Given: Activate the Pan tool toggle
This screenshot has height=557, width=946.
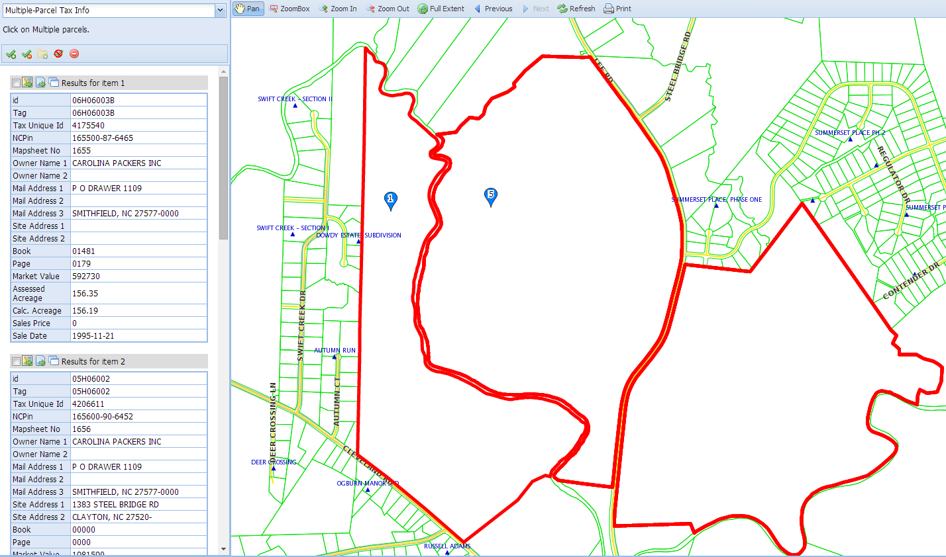Looking at the screenshot, I should pyautogui.click(x=248, y=9).
